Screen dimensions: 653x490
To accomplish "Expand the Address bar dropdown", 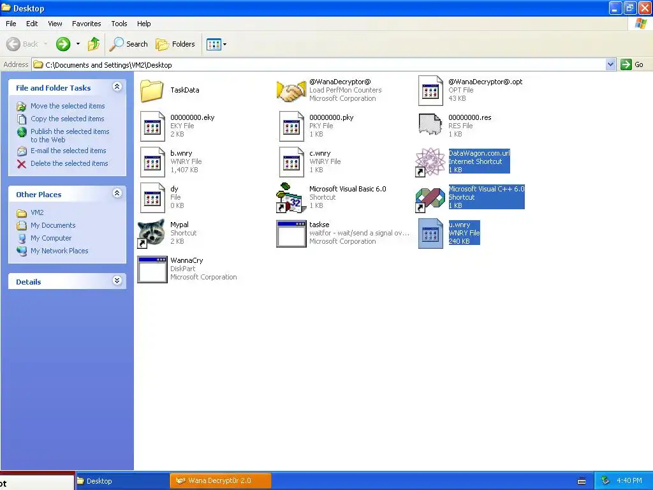I will click(610, 64).
